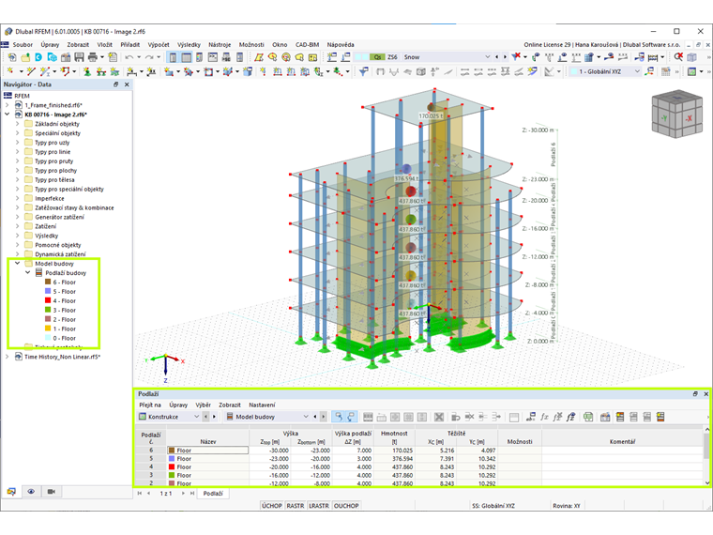Screen dimensions: 713x535
Task: Click the red-X filter icon in top toolbar
Action: tap(516, 57)
